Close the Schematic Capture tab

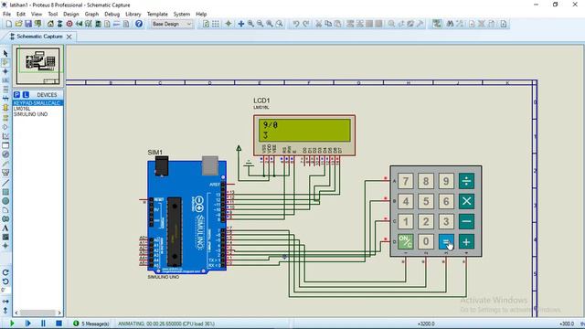point(69,37)
